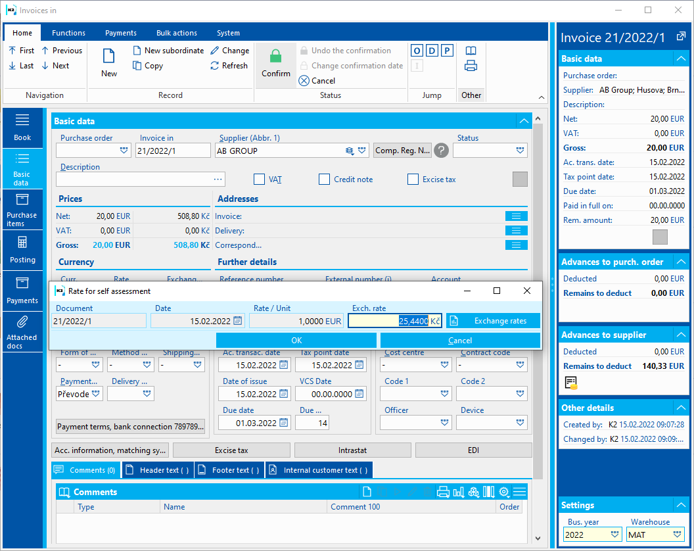694x551 pixels.
Task: Enable the VAT checkbox
Action: coord(259,179)
